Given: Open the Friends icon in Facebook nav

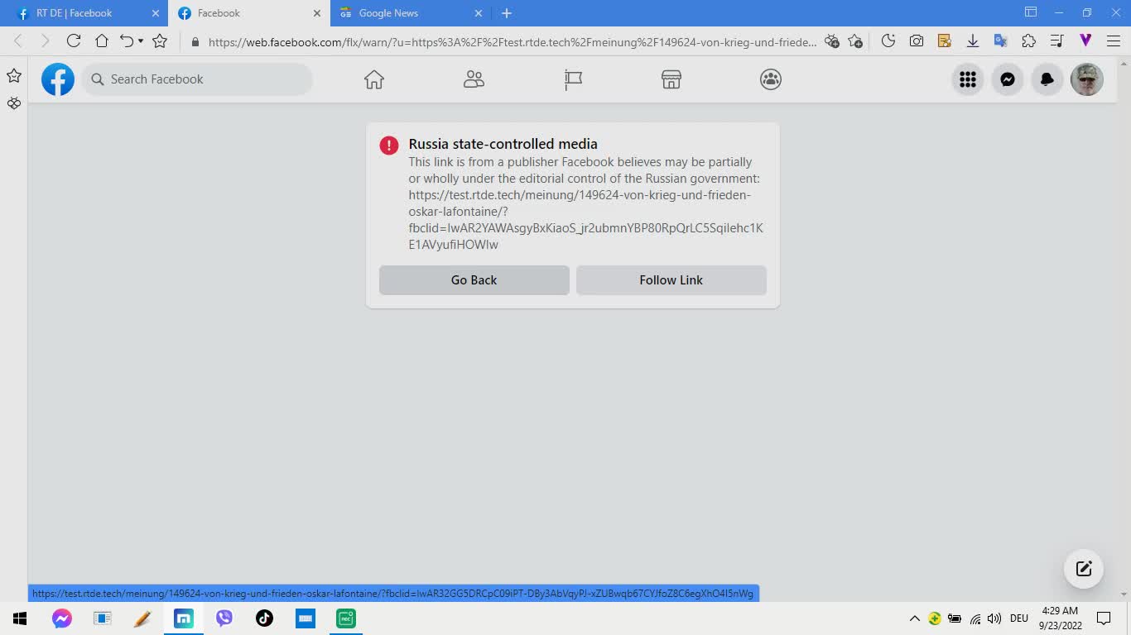Looking at the screenshot, I should coord(474,79).
